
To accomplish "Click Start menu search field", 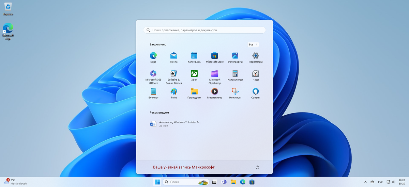I will coord(204,30).
